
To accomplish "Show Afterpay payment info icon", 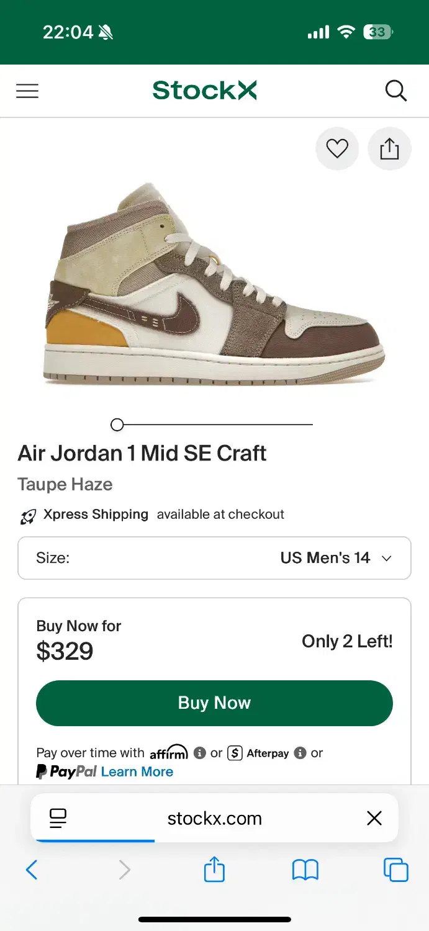I will pos(300,753).
